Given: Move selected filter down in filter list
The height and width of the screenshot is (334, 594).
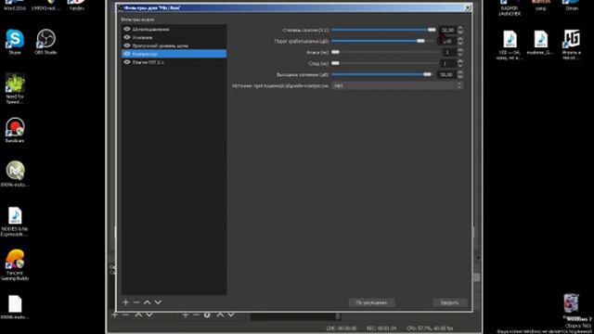Looking at the screenshot, I should pyautogui.click(x=158, y=302).
